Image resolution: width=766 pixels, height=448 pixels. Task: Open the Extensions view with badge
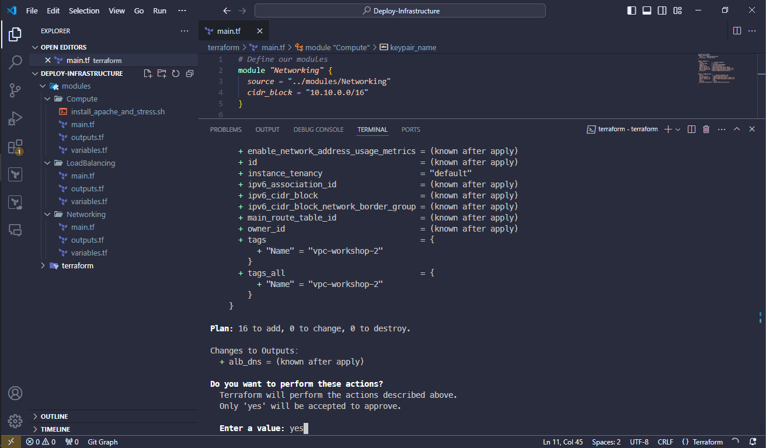(x=15, y=146)
